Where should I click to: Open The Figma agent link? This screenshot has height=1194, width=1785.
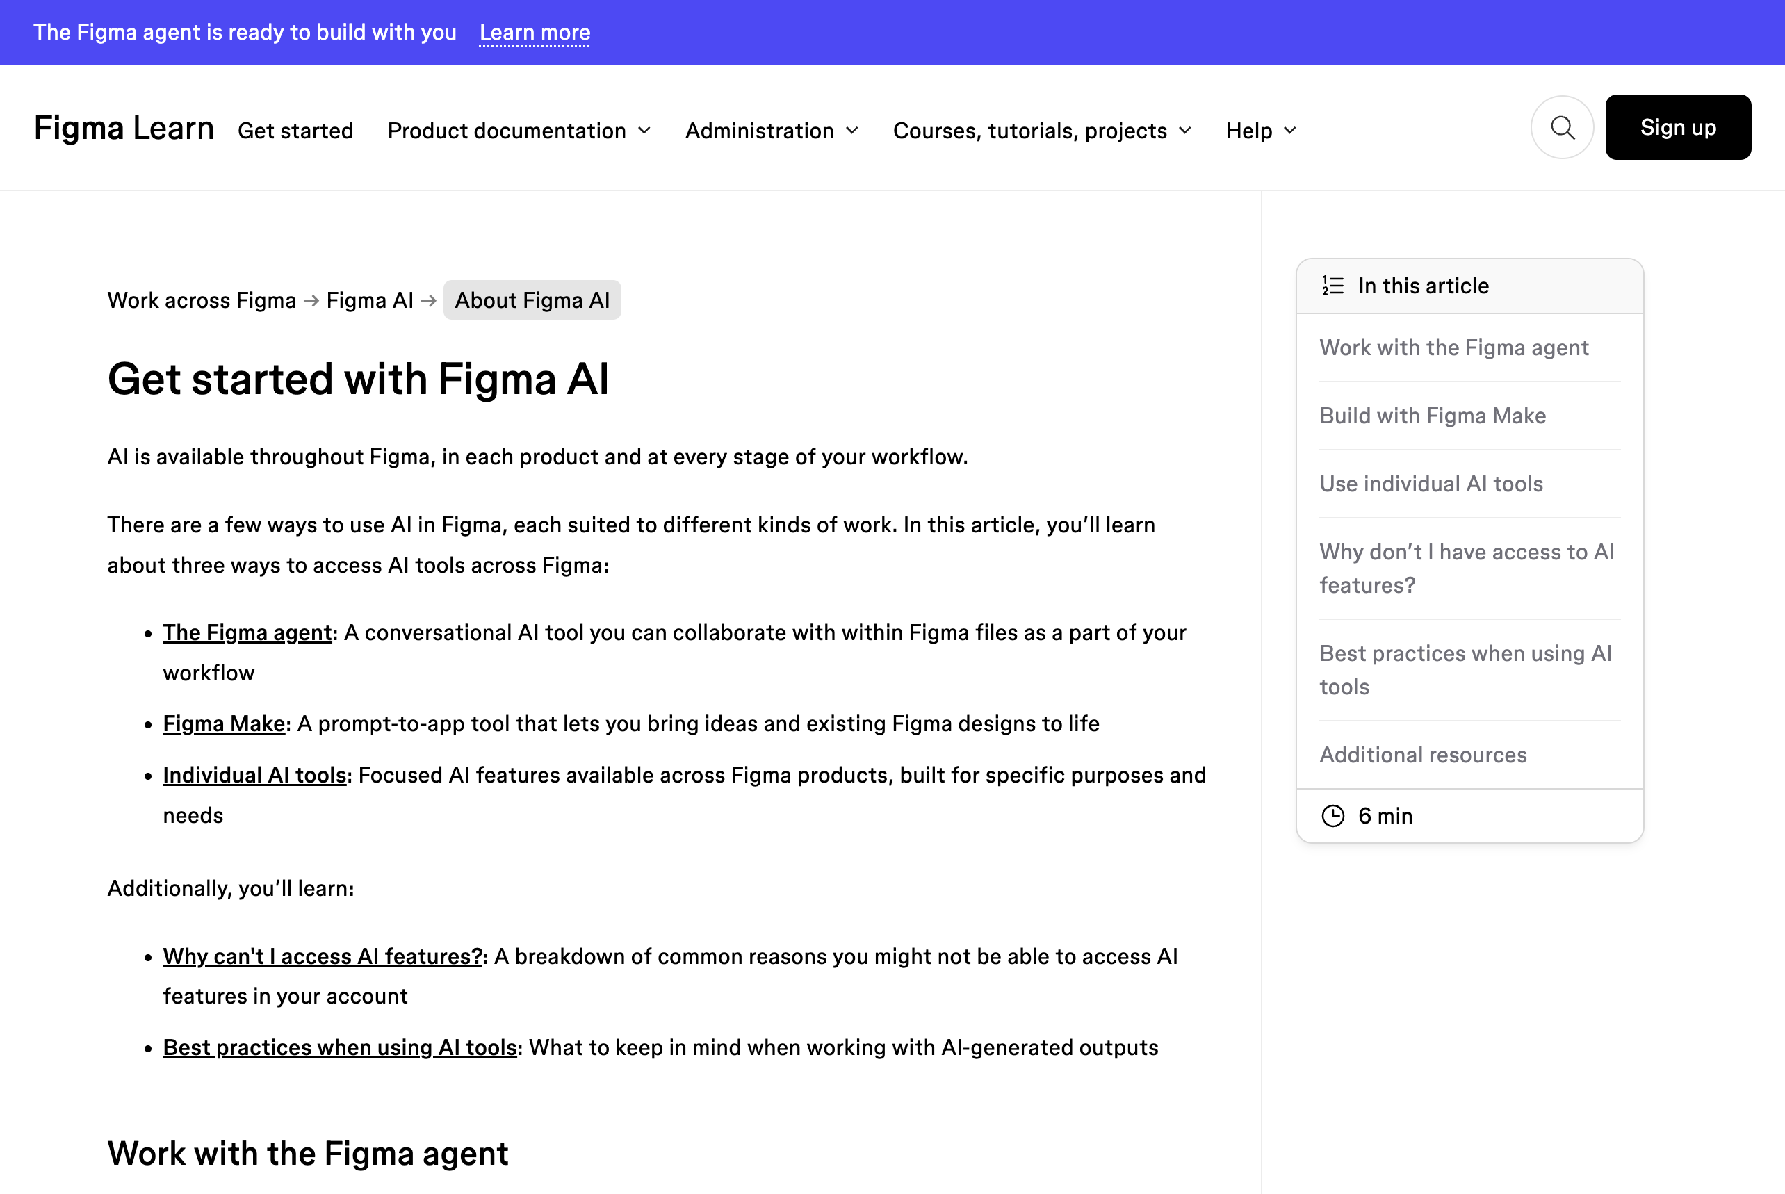point(247,632)
